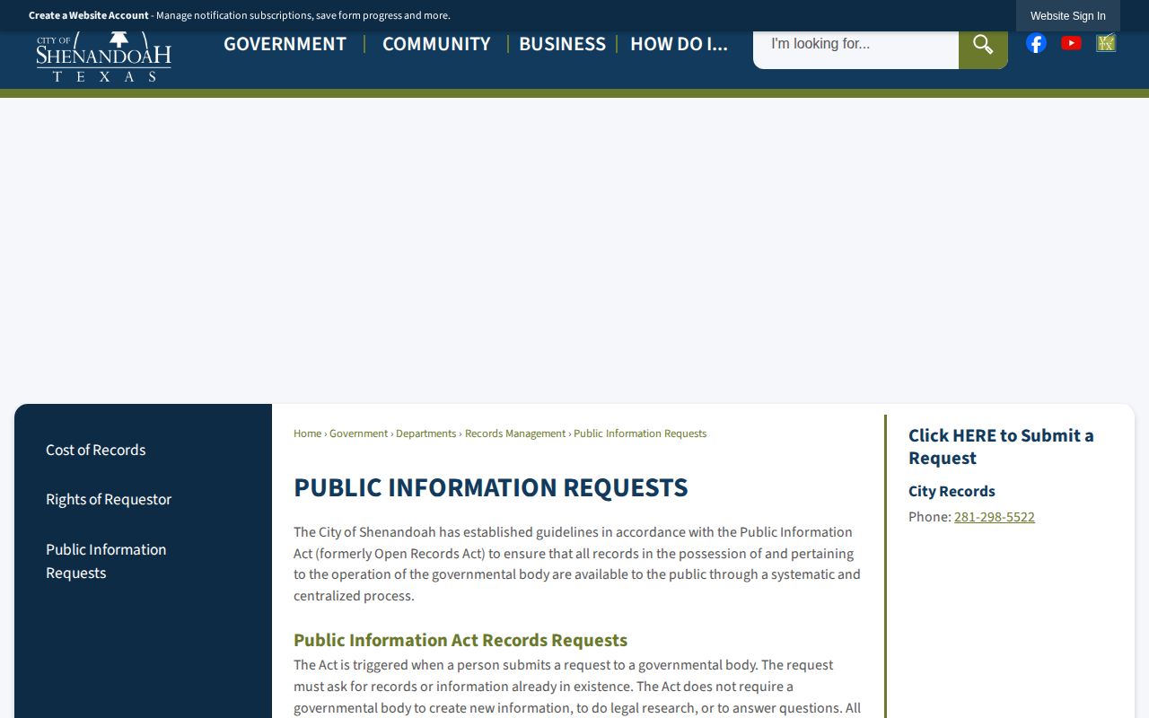Open the Government menu
The image size is (1149, 718).
(x=285, y=44)
